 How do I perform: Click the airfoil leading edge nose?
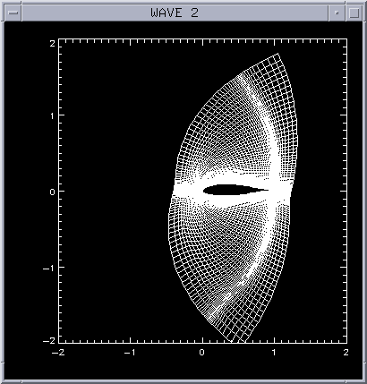click(204, 190)
